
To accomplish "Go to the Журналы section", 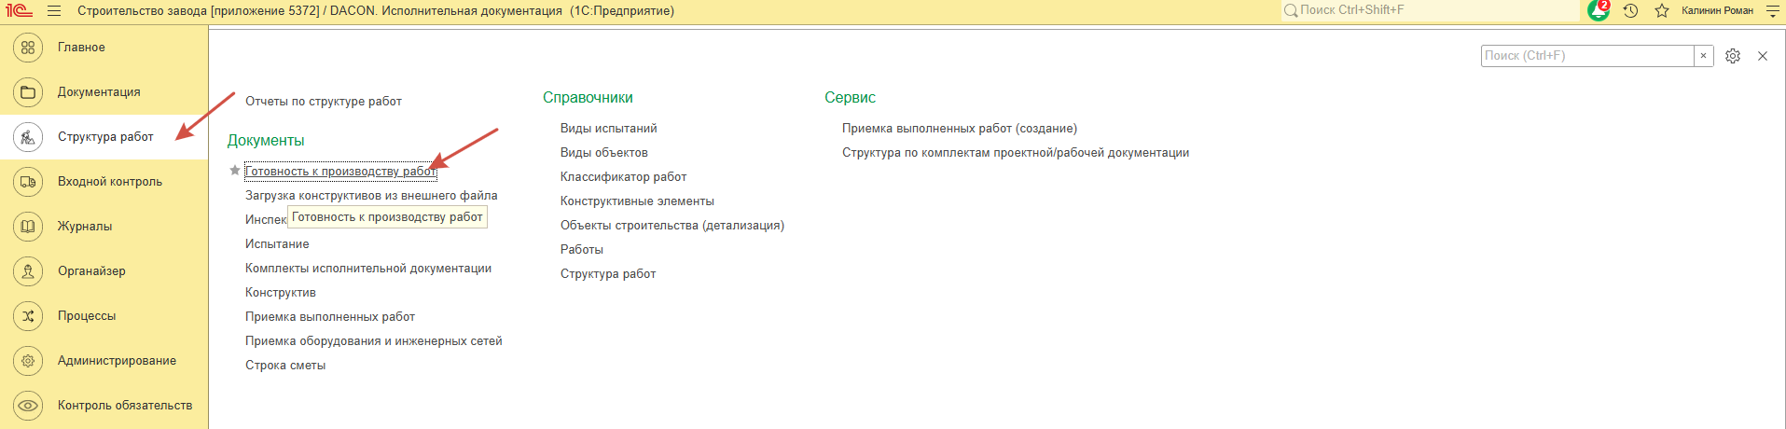I will [x=85, y=227].
